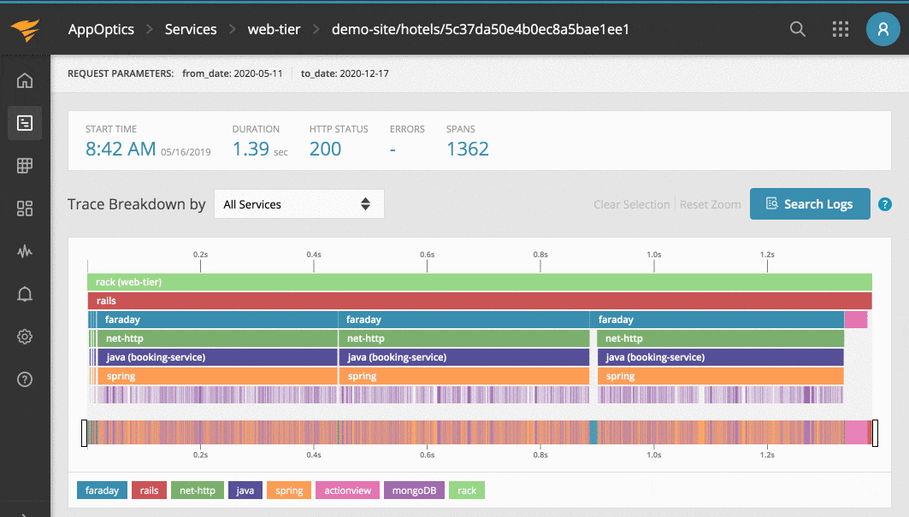Select the third net-http span
Screen dimensions: 909x517
pyautogui.click(x=721, y=338)
